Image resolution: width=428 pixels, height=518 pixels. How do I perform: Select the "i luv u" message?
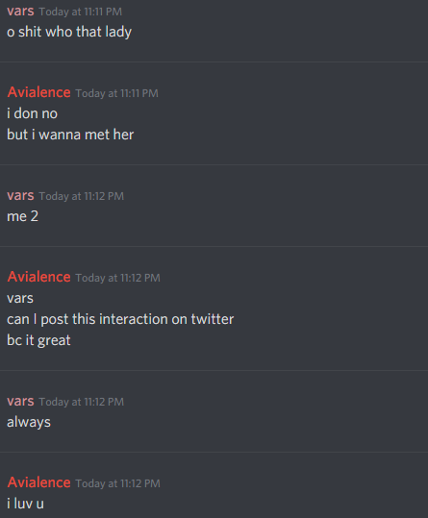25,504
